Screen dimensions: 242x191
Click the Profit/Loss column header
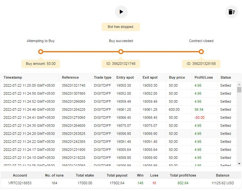pyautogui.click(x=204, y=77)
